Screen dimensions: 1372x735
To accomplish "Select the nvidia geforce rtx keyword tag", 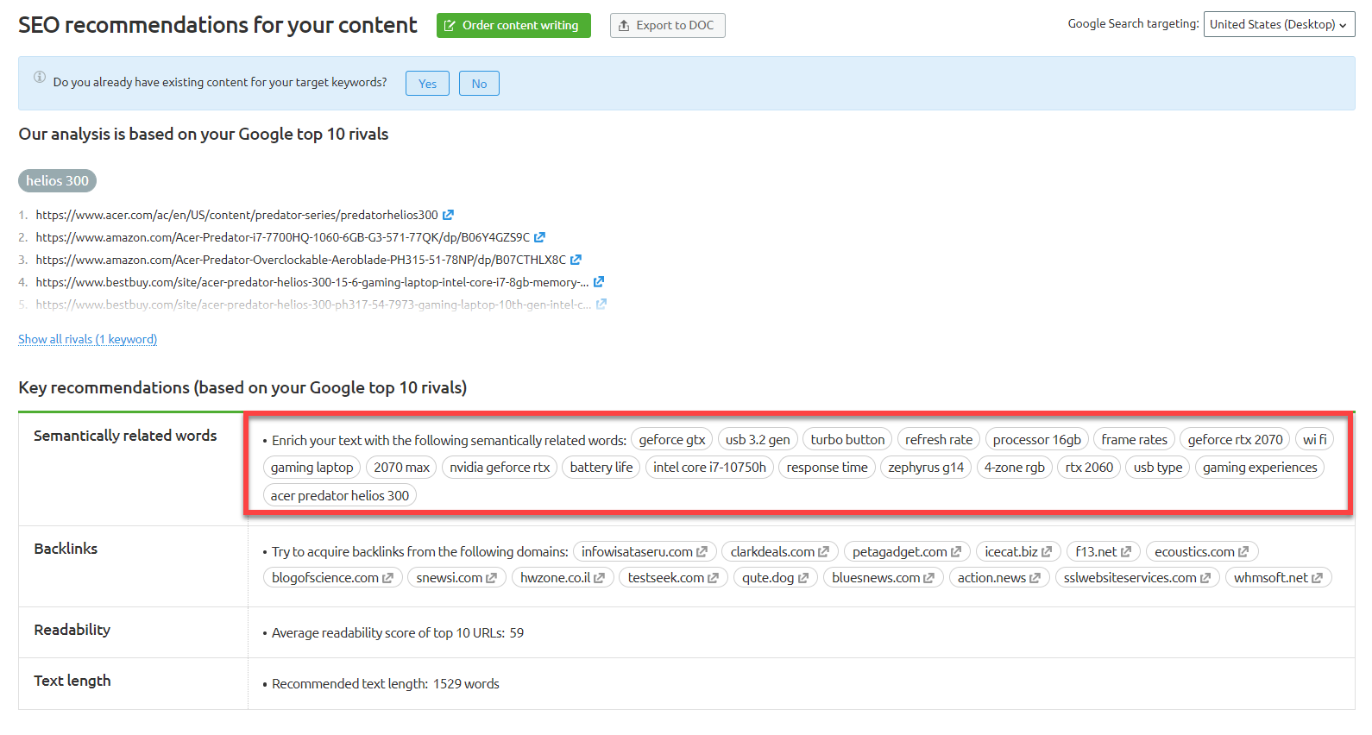I will [500, 468].
